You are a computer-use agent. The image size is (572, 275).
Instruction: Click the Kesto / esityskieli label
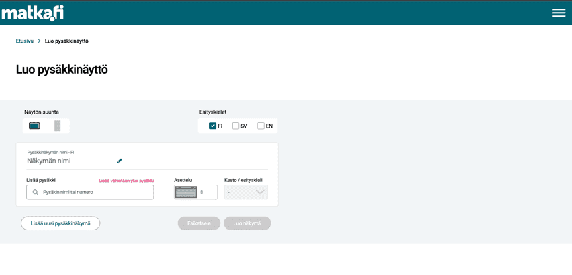[243, 180]
